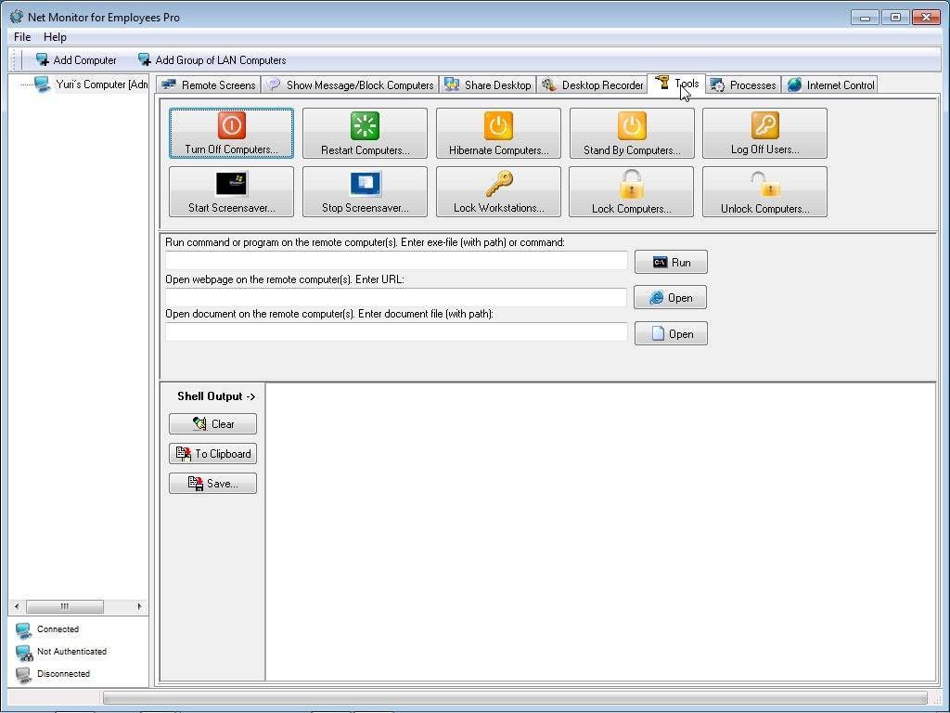Click the right scroll arrow of computer list
Viewport: 950px width, 713px height.
[140, 606]
